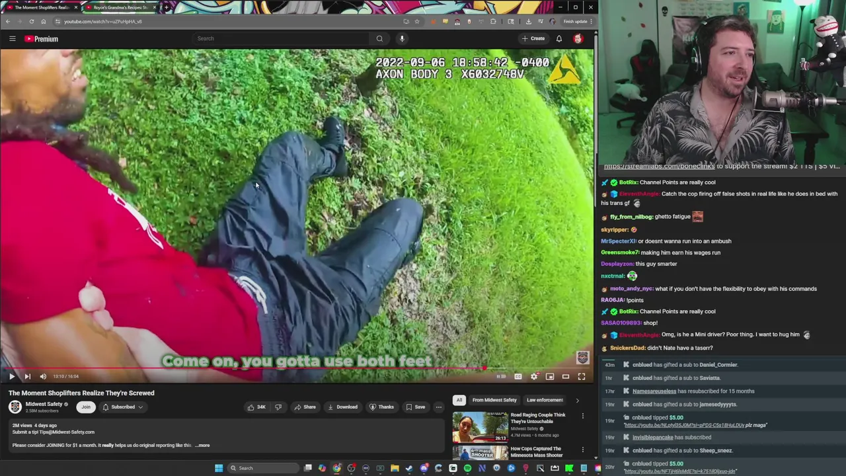The image size is (846, 476).
Task: Open Discord from the taskbar
Action: tap(424, 468)
